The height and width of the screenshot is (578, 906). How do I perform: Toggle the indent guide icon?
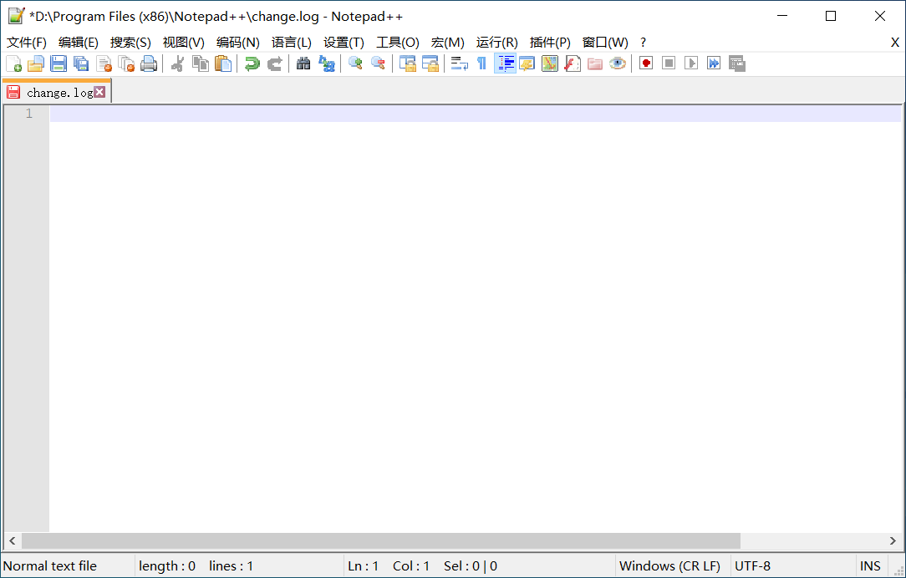coord(505,63)
